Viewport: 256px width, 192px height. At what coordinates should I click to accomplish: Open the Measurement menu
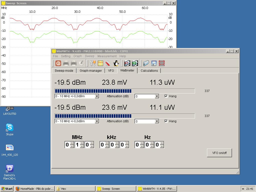(x=107, y=56)
